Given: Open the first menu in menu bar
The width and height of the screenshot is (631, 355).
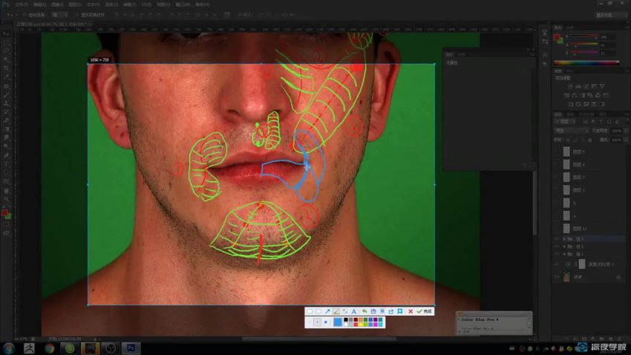Looking at the screenshot, I should [x=22, y=4].
